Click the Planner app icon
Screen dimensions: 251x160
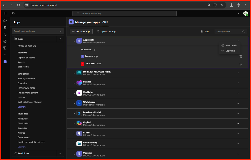79,83
